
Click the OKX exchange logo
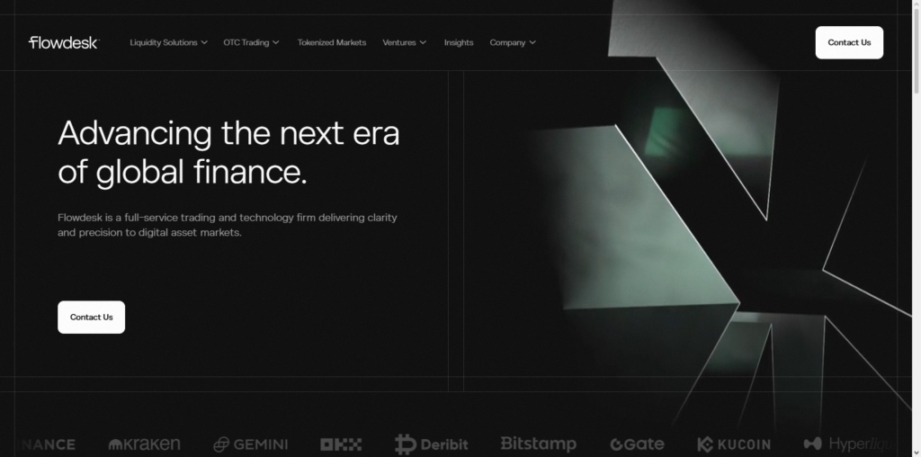click(x=341, y=444)
